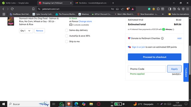Click the address bar URL petsmart.com/cart

[51, 9]
